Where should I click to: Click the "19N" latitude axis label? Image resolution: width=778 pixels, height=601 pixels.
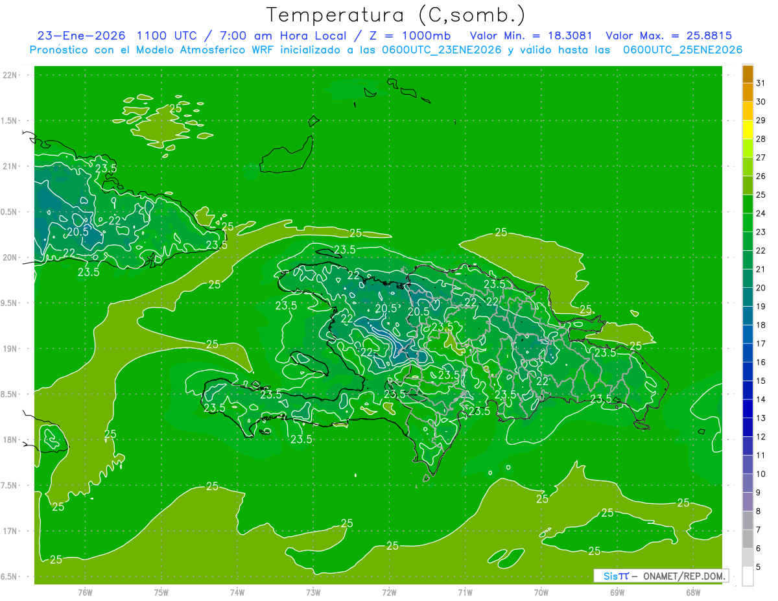pyautogui.click(x=10, y=349)
